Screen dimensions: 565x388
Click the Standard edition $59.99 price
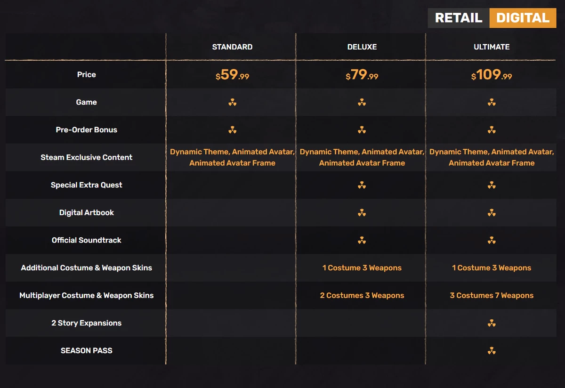[x=232, y=75]
